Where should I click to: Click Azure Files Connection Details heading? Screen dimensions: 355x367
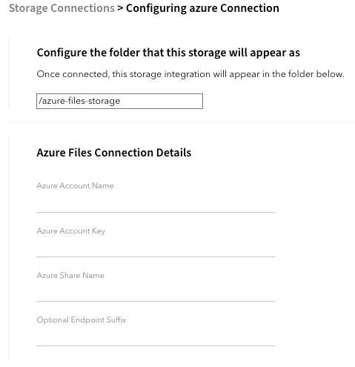tap(114, 153)
